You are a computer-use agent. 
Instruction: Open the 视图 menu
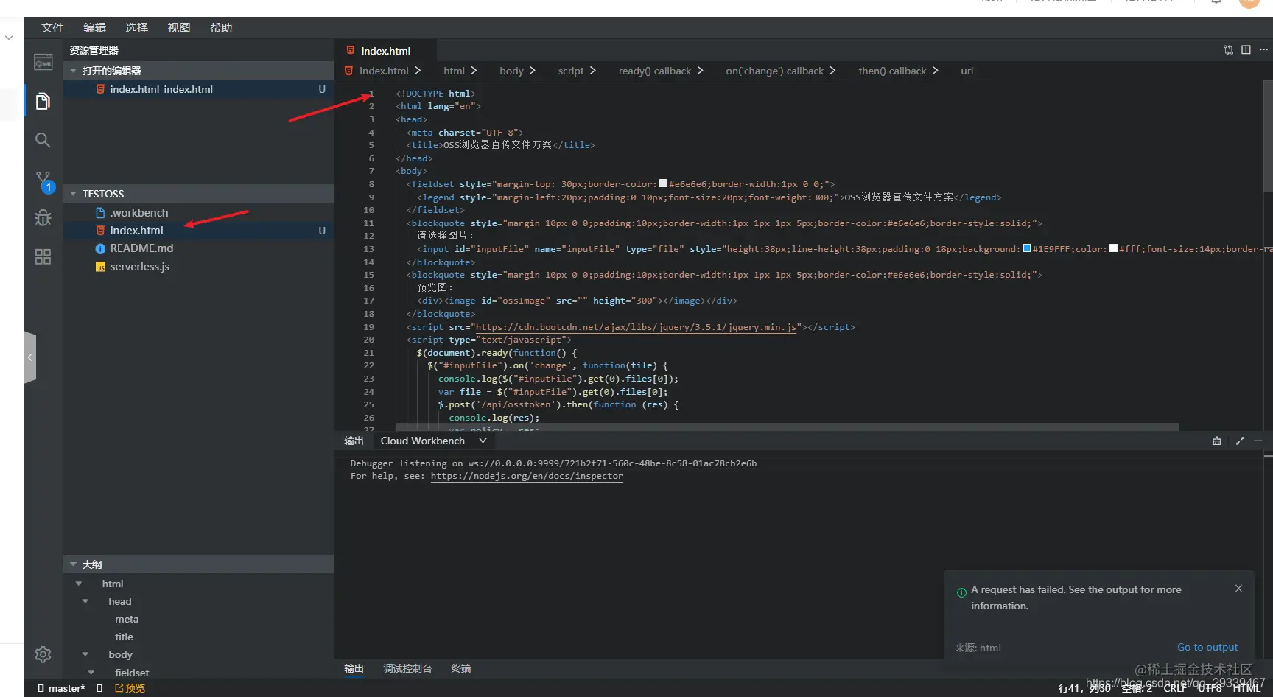click(x=178, y=27)
